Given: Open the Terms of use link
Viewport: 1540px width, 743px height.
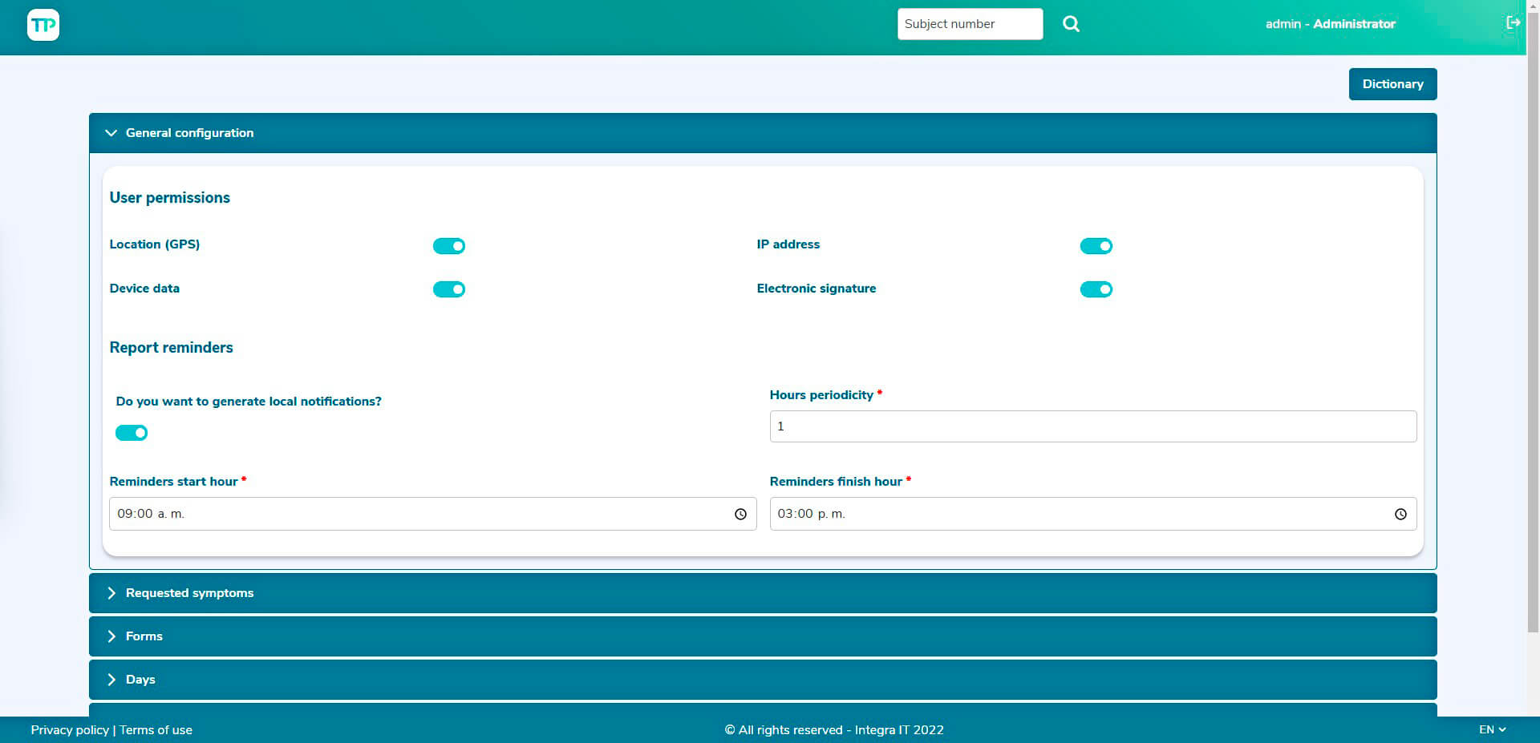Looking at the screenshot, I should tap(156, 730).
